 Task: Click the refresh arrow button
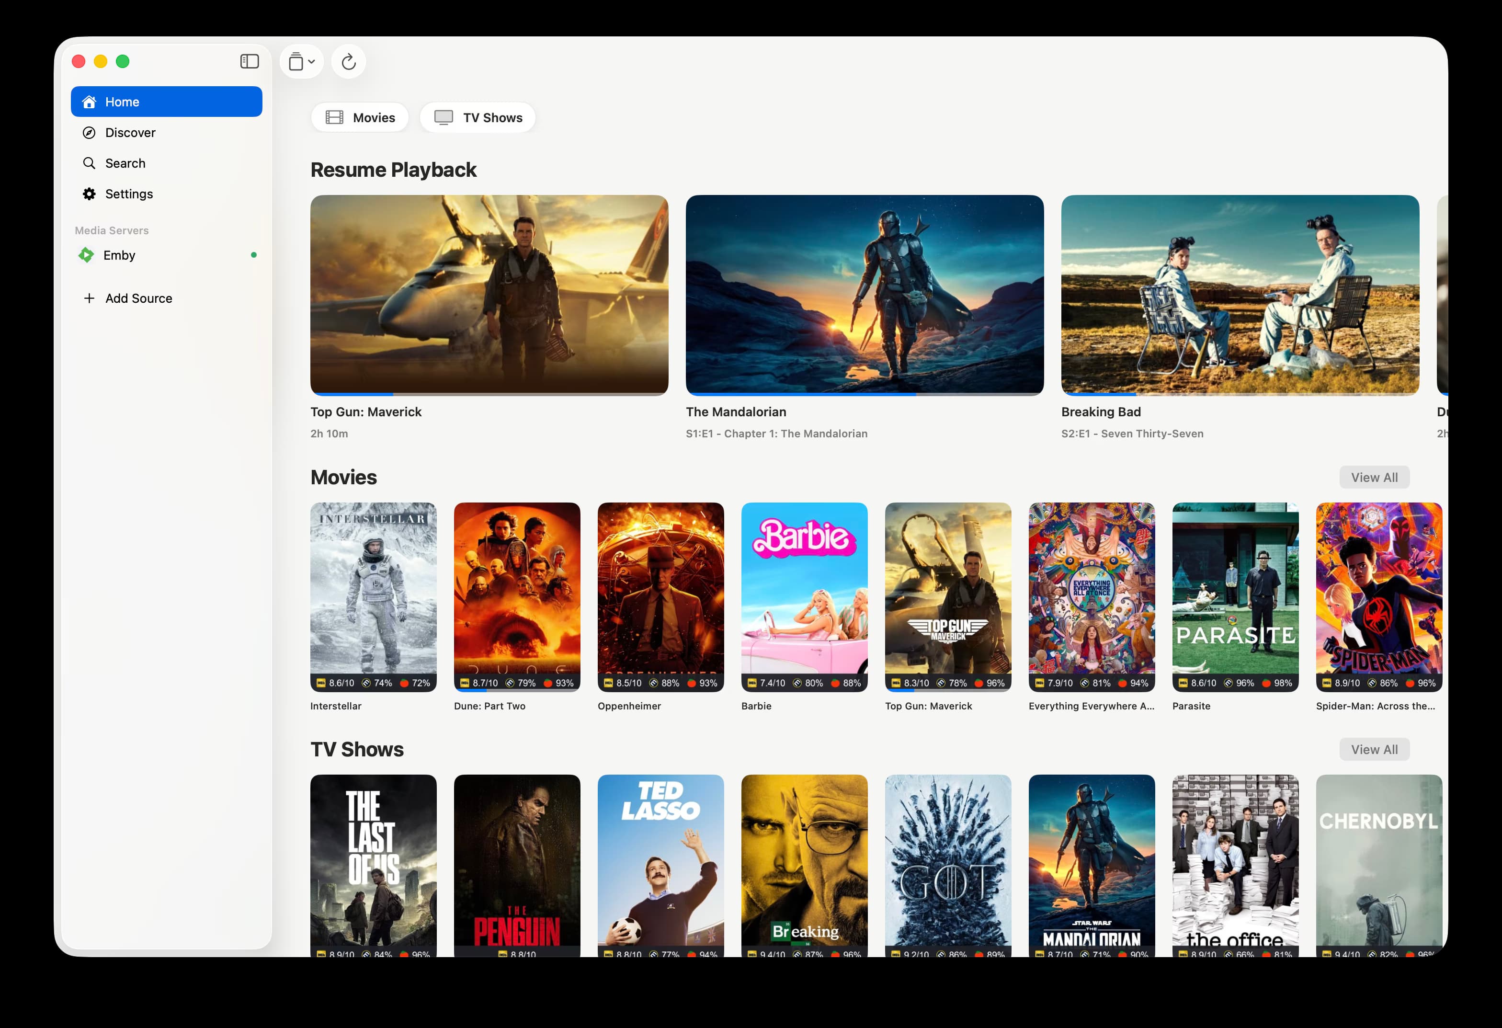coord(348,61)
